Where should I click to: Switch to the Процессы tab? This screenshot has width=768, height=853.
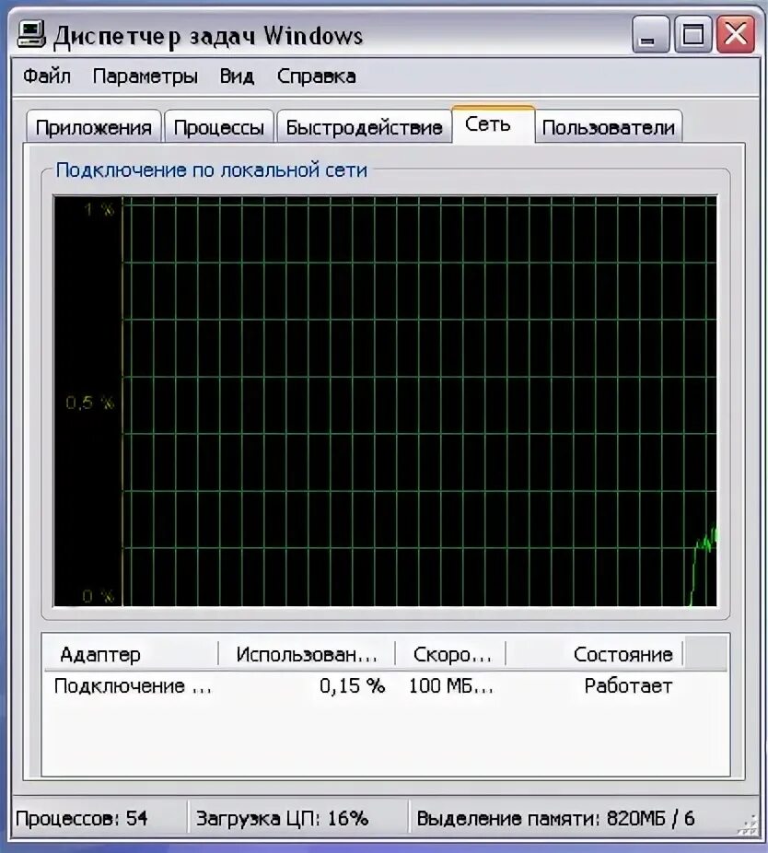pyautogui.click(x=218, y=127)
